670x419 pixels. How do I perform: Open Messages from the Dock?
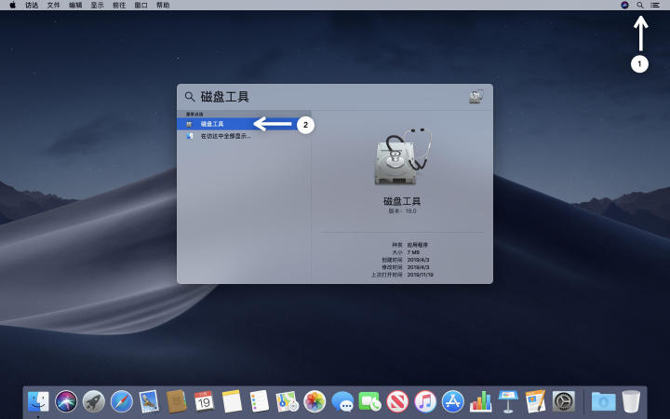click(342, 402)
